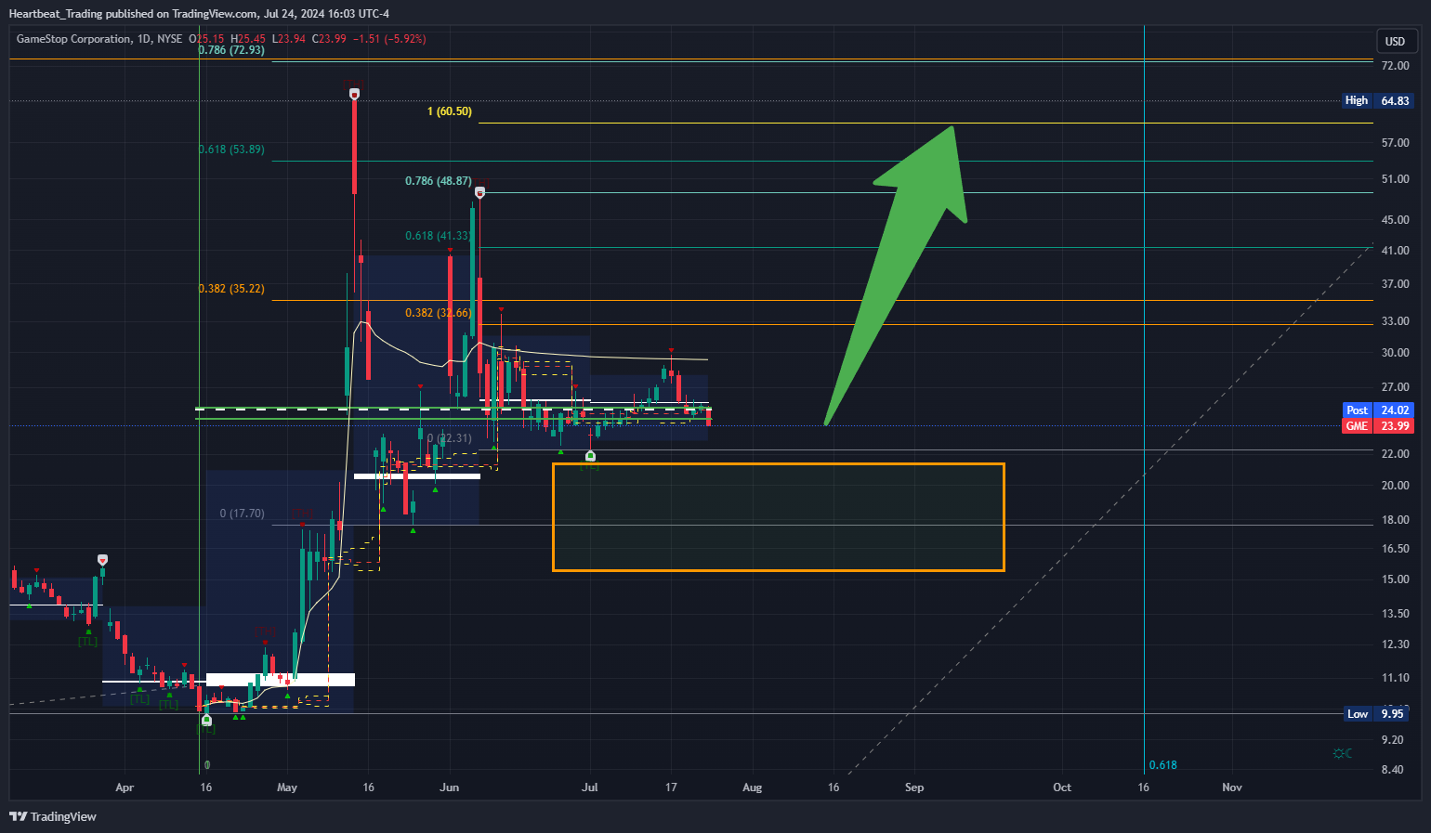Click the Nov label on the time axis

tap(1232, 787)
